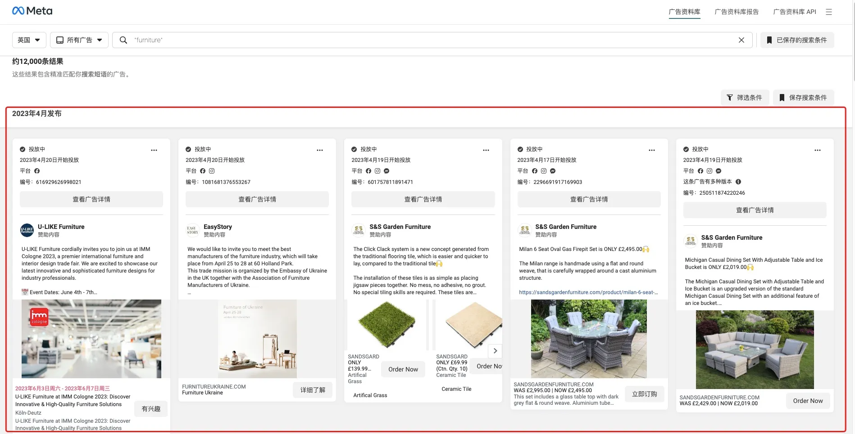Click EasyStory profile avatar
855x434 pixels.
click(193, 230)
